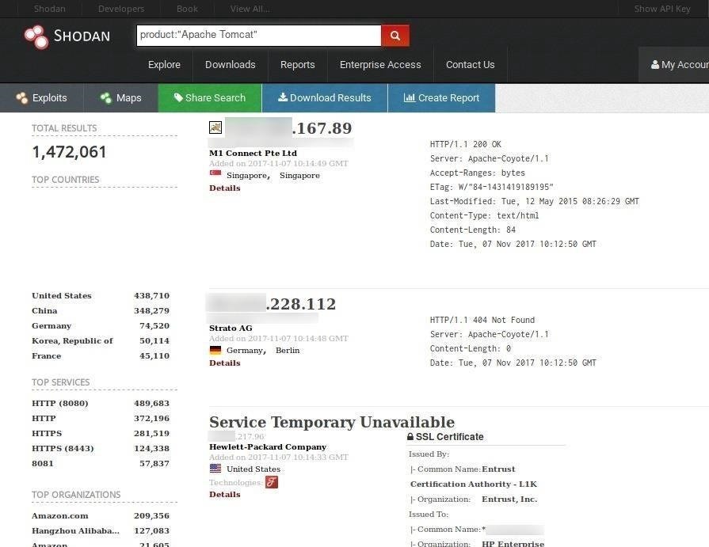Click the Germany link in the Strato AG result
Image resolution: width=709 pixels, height=547 pixels.
pyautogui.click(x=246, y=350)
